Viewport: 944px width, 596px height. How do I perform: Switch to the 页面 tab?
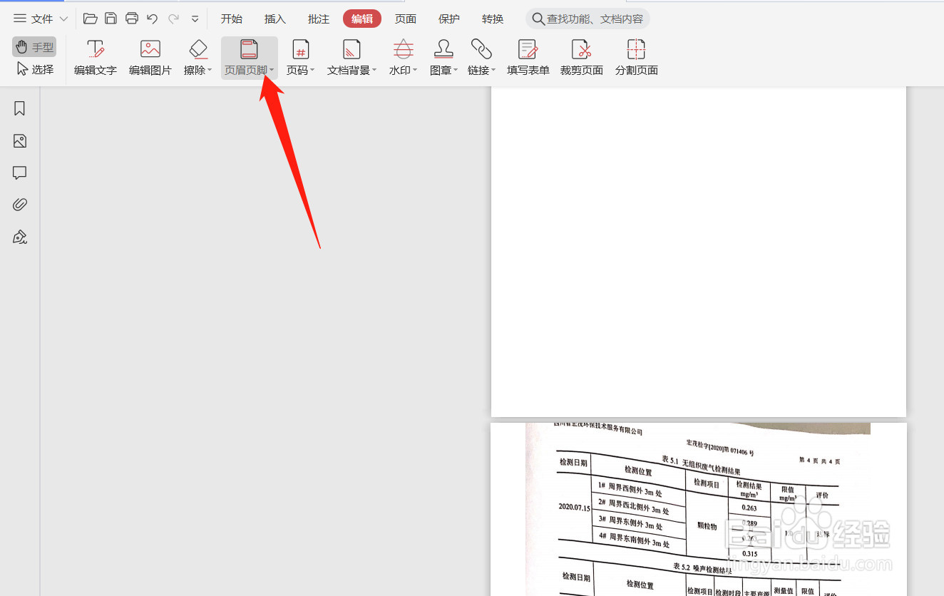[406, 19]
